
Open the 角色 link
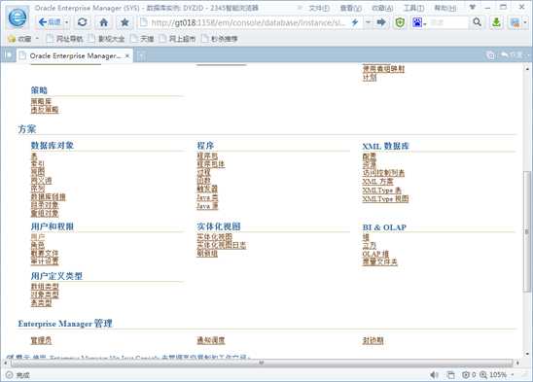point(38,245)
